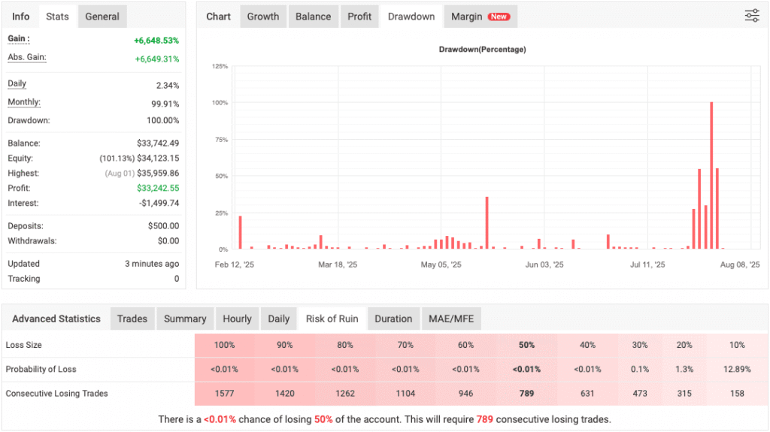The height and width of the screenshot is (432, 770).
Task: Click the 12.89% probability of loss cell
Action: (737, 369)
